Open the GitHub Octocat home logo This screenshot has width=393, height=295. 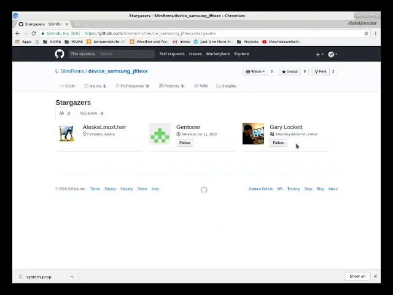pos(60,54)
